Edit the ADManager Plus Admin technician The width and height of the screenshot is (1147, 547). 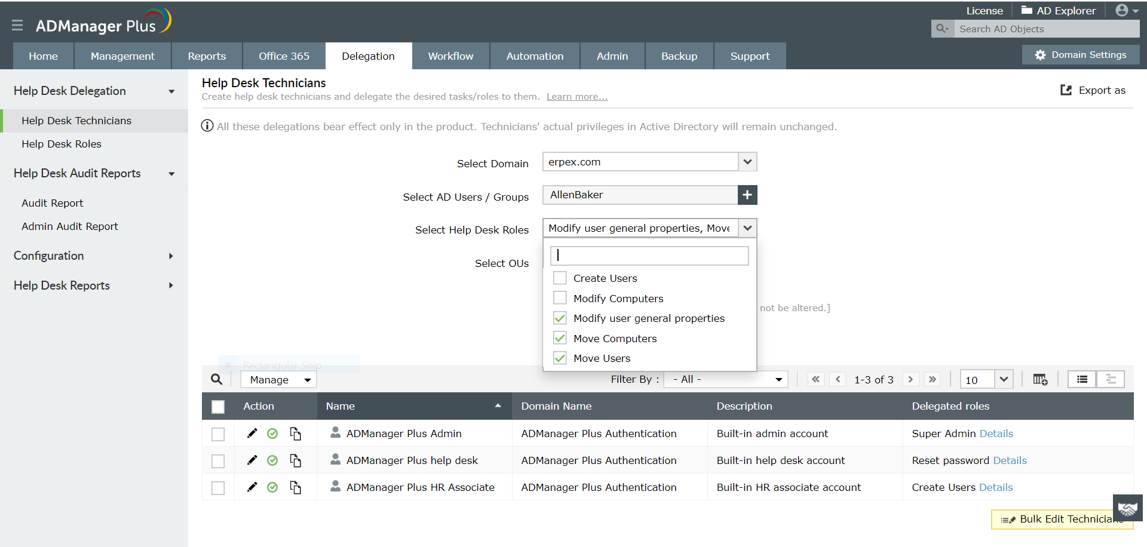(x=252, y=434)
